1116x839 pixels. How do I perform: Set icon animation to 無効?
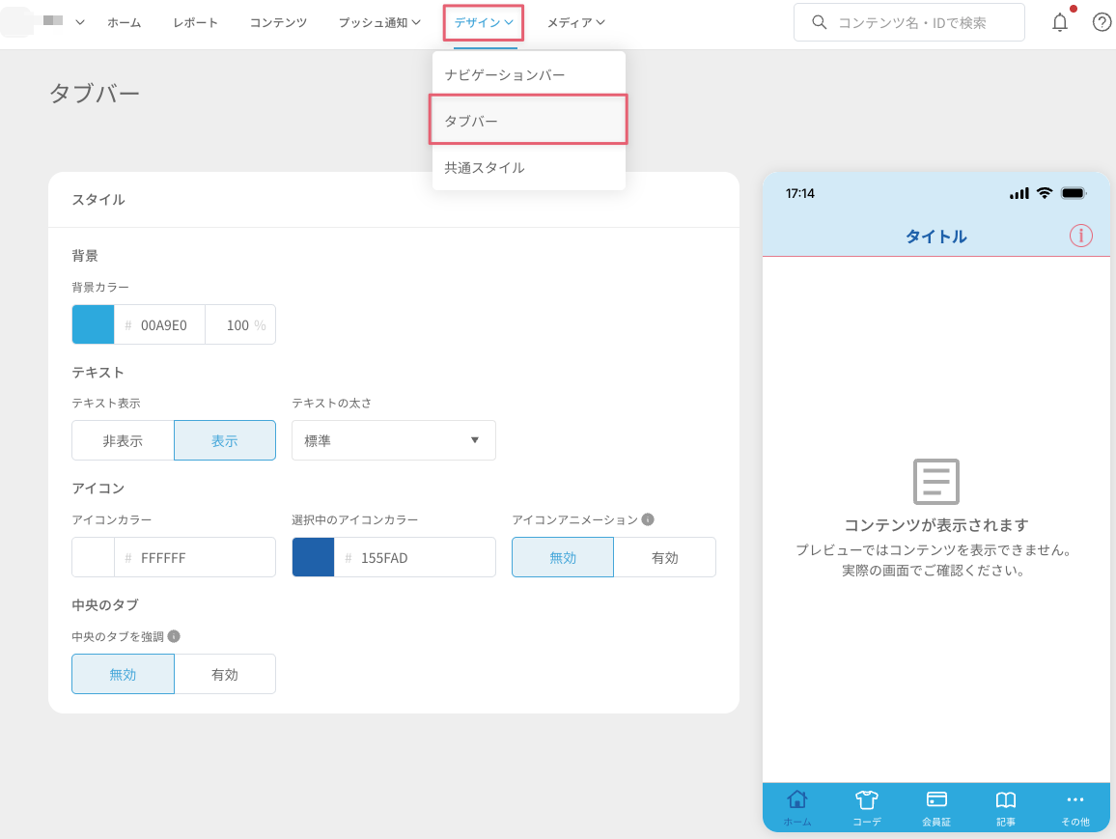(x=562, y=557)
